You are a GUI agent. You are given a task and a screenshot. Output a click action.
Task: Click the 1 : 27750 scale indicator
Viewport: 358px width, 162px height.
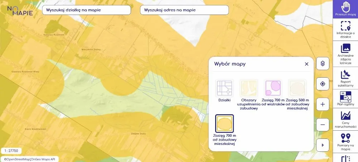point(11,151)
